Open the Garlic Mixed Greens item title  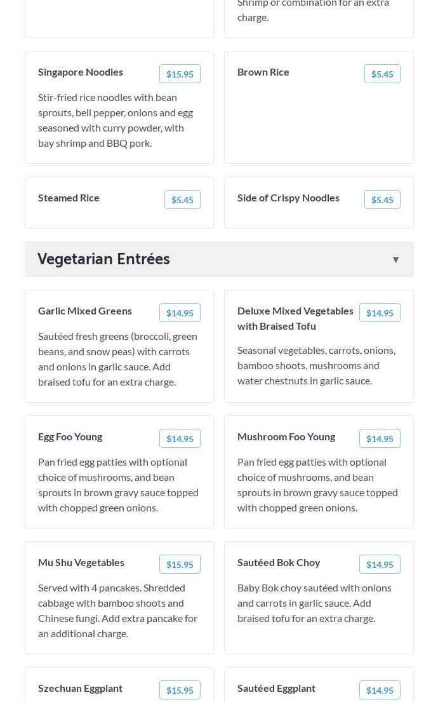(85, 311)
